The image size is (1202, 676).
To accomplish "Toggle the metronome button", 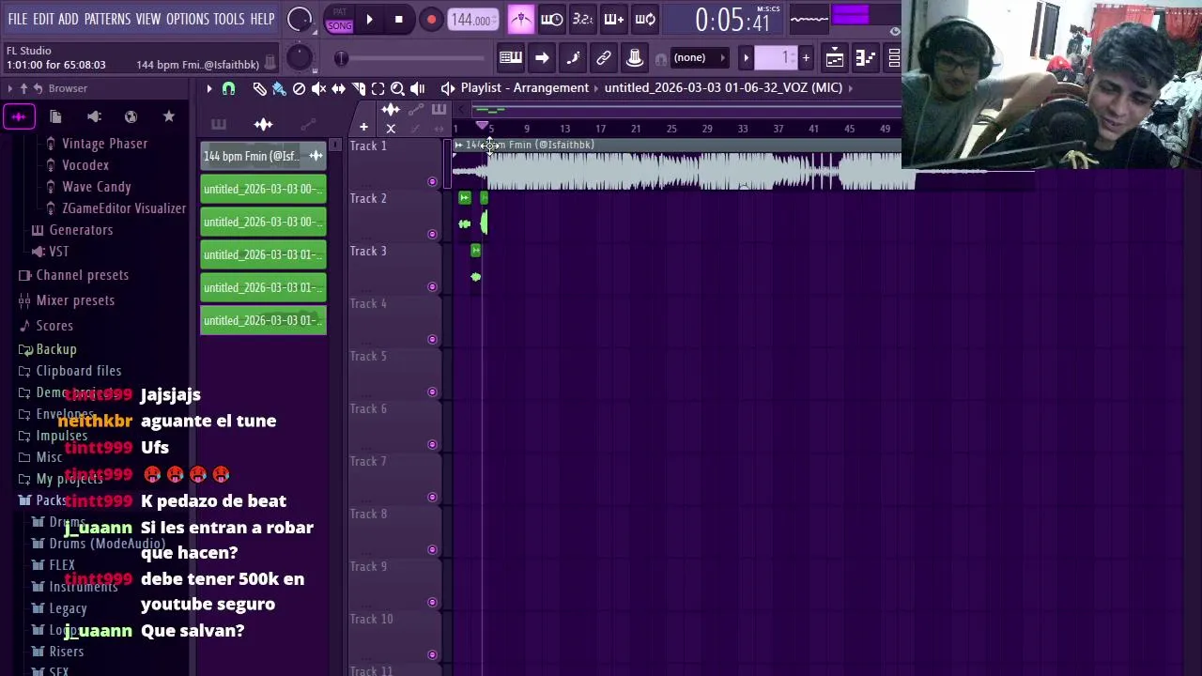I will pyautogui.click(x=521, y=19).
